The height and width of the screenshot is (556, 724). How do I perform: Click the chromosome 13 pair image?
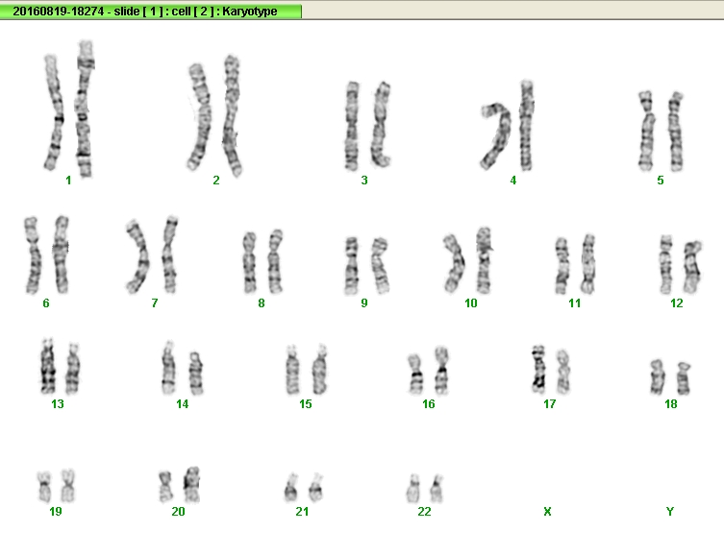(x=61, y=367)
